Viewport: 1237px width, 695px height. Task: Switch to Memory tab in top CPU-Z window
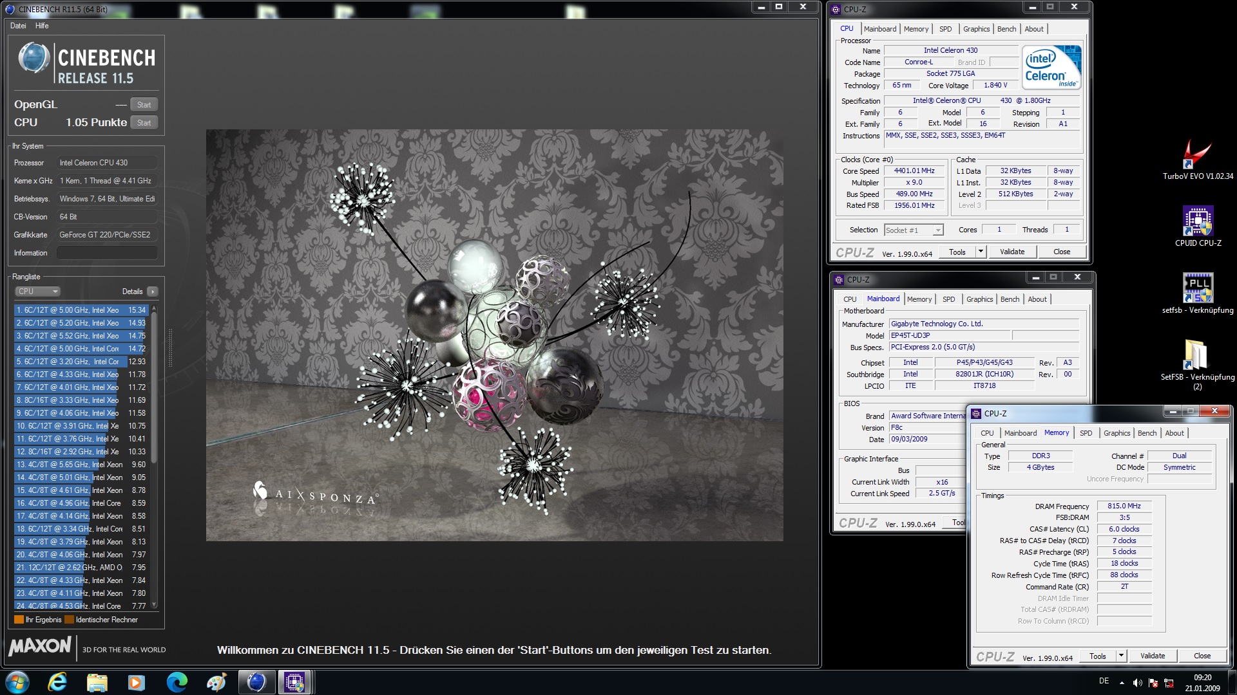click(x=916, y=29)
